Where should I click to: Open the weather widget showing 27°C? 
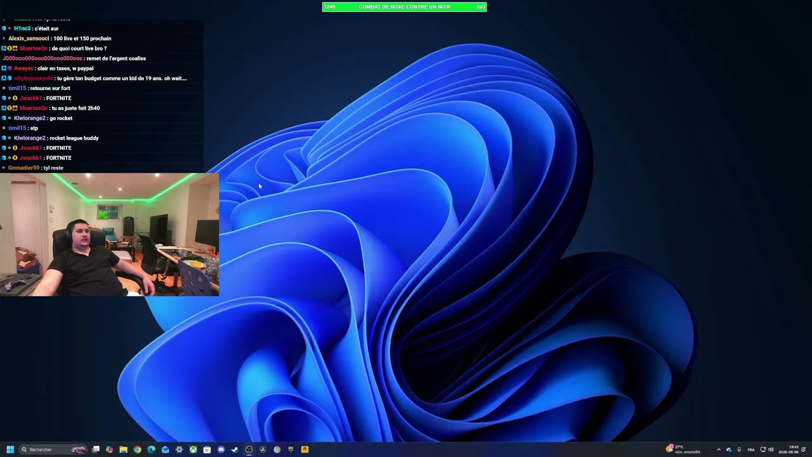(x=683, y=449)
